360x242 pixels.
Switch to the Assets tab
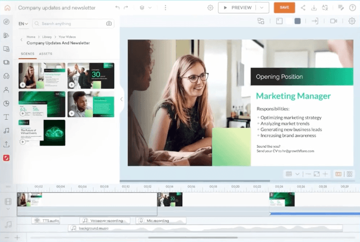click(x=46, y=54)
